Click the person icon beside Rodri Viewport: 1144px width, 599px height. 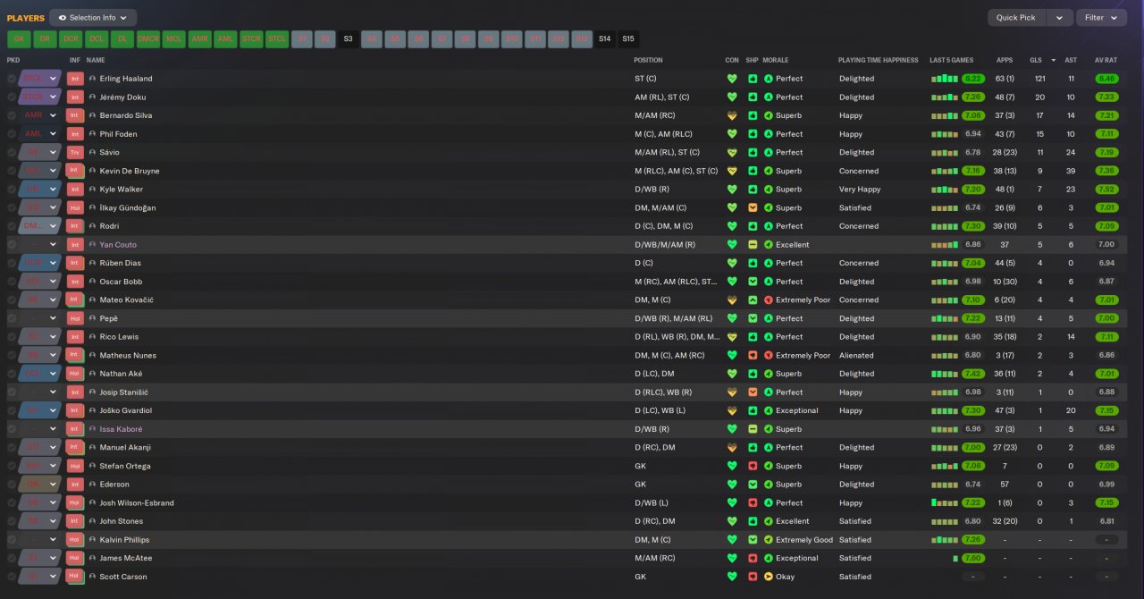[92, 226]
